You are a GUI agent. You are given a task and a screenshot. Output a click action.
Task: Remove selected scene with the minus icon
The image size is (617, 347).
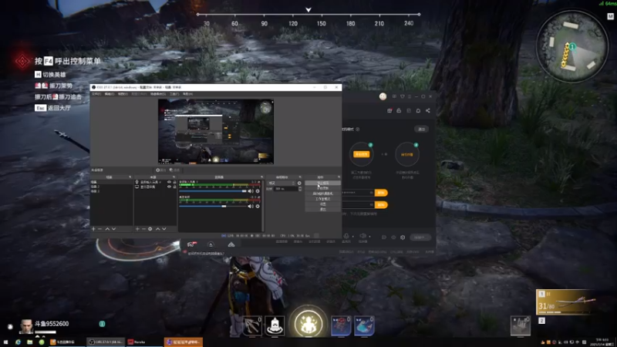pyautogui.click(x=100, y=228)
